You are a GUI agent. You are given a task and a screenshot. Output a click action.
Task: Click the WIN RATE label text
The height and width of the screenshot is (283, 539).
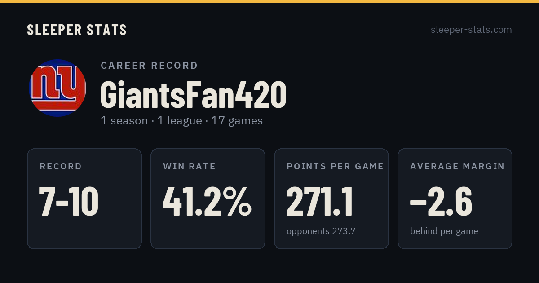point(189,167)
